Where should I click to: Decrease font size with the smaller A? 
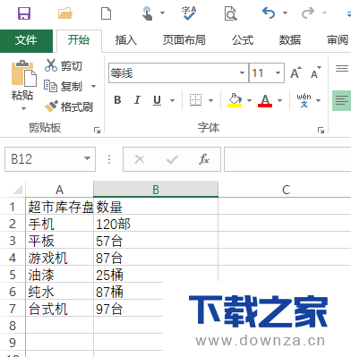click(316, 72)
